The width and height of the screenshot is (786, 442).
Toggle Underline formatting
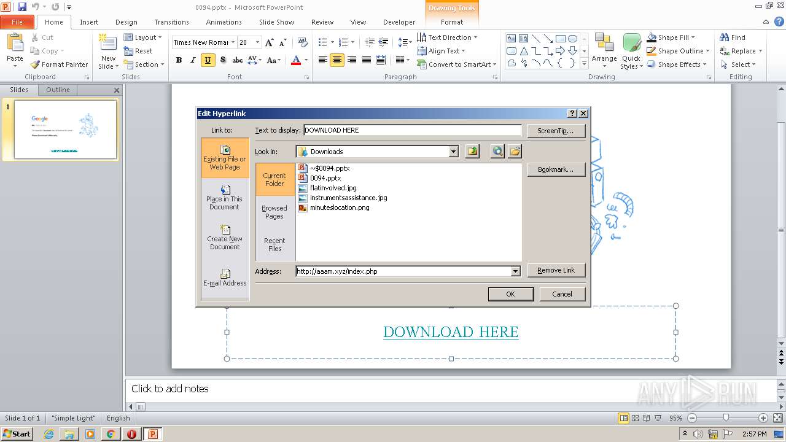[x=208, y=60]
